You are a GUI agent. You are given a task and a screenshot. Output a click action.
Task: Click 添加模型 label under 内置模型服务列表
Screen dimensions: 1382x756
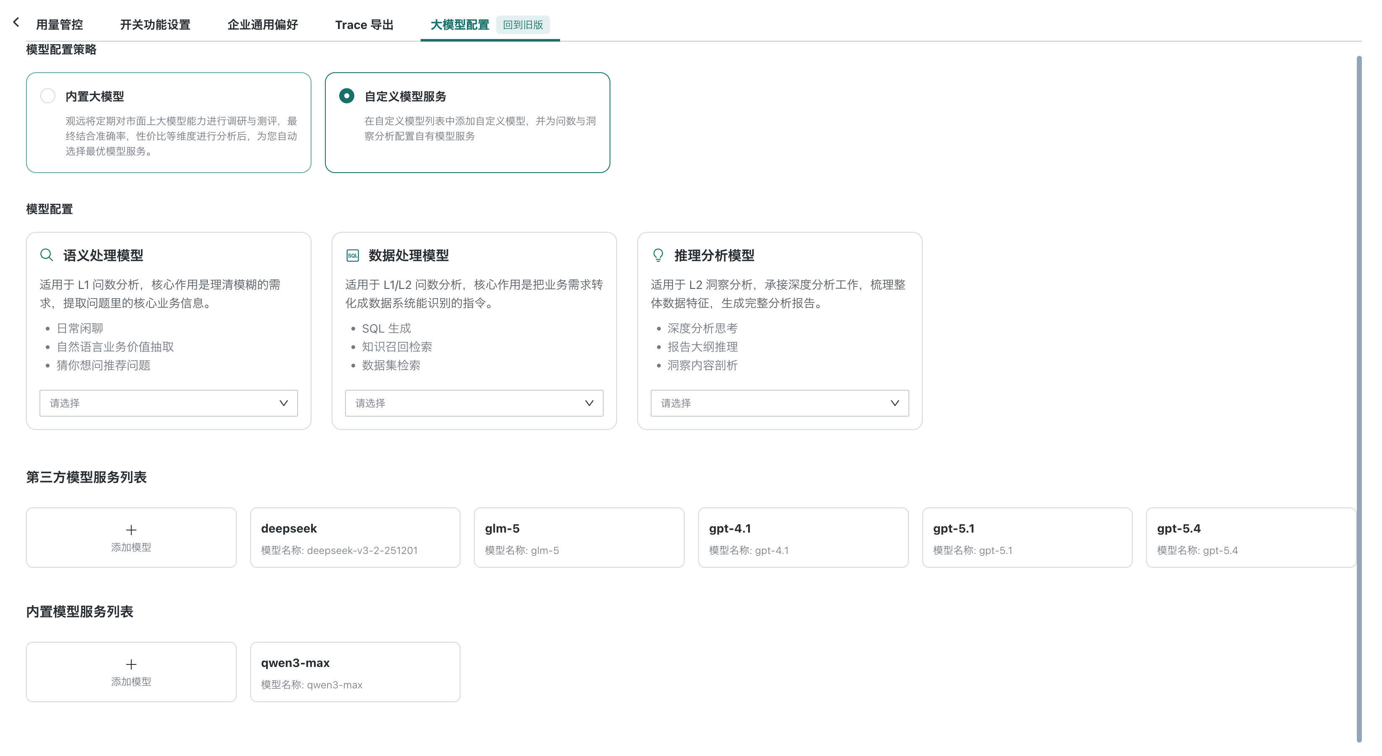pos(131,681)
